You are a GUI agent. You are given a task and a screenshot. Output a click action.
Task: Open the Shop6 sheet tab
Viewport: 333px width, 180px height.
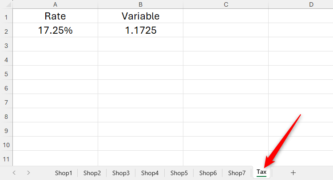[208, 173]
